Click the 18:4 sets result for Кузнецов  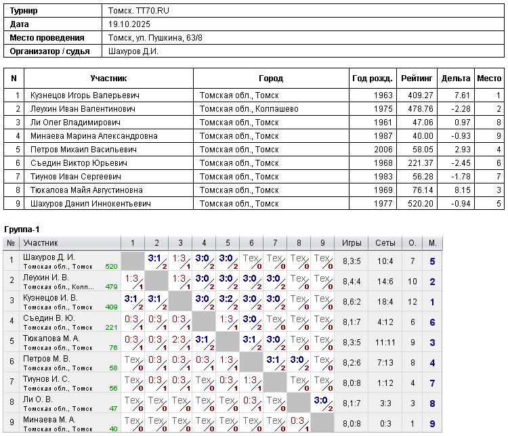click(x=385, y=301)
